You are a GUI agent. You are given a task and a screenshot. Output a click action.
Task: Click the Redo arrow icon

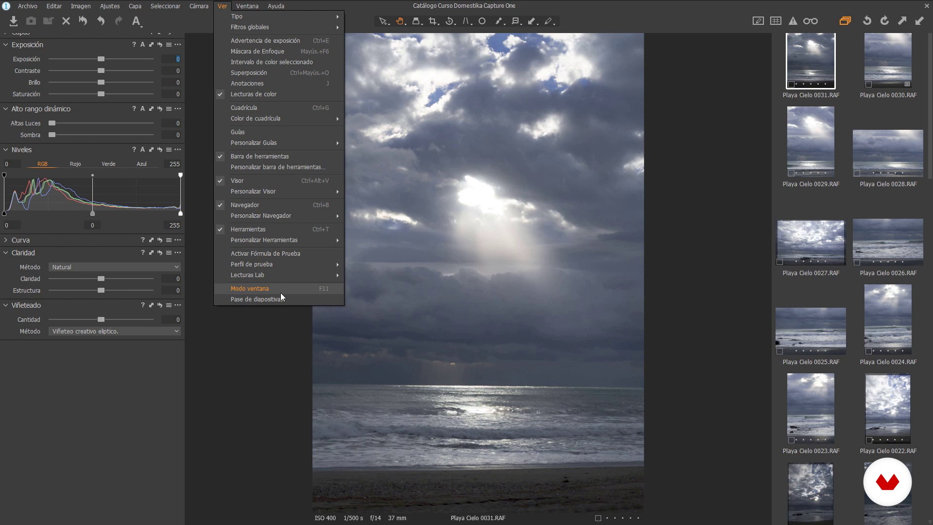coord(119,21)
